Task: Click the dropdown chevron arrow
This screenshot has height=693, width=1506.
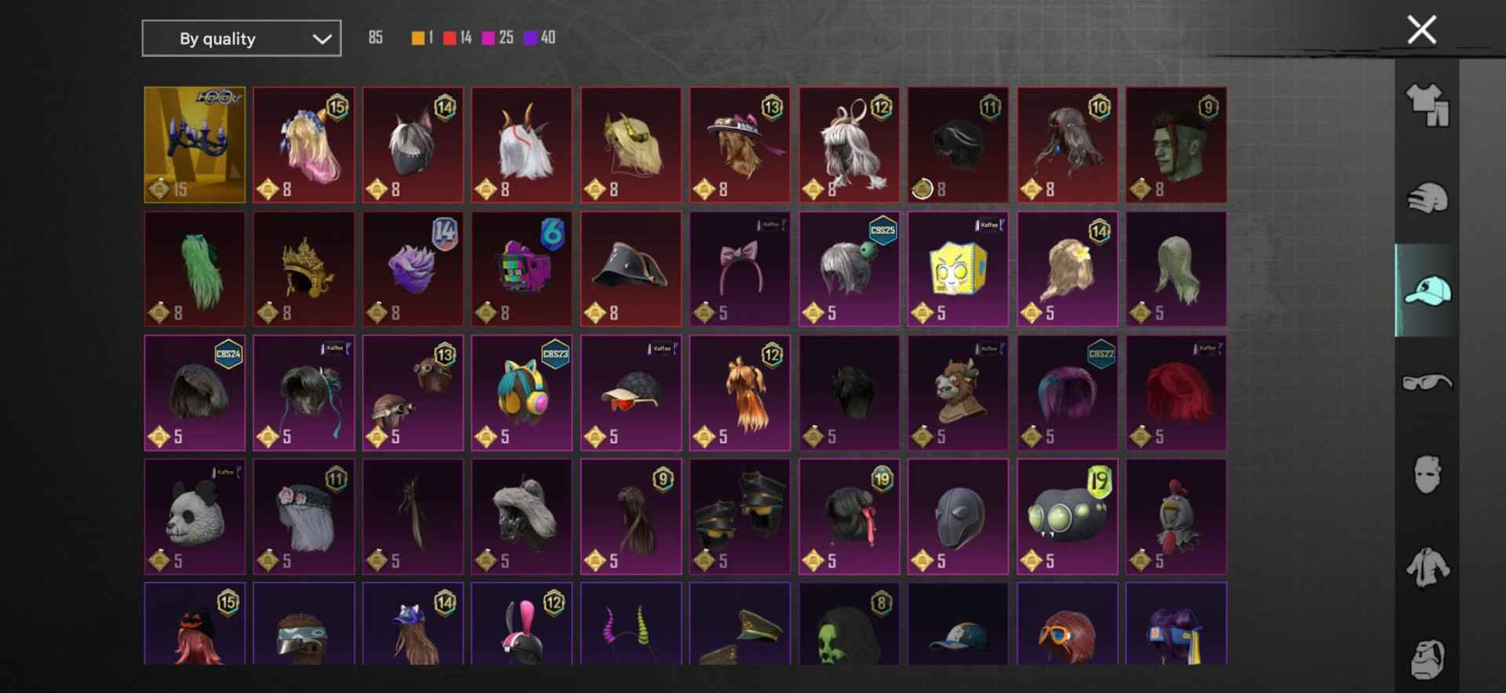Action: click(x=322, y=39)
